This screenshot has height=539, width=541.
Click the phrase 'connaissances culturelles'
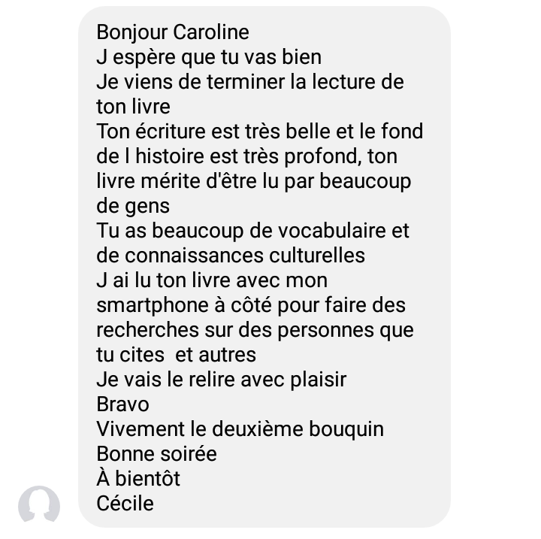[245, 256]
